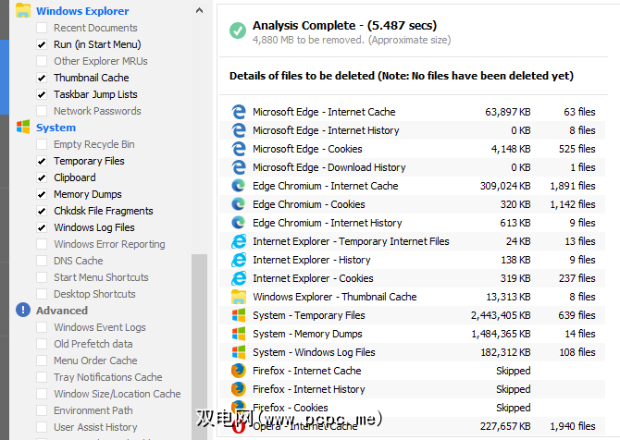Click the green Analysis Complete checkmark icon
The height and width of the screenshot is (440, 620).
pyautogui.click(x=238, y=31)
